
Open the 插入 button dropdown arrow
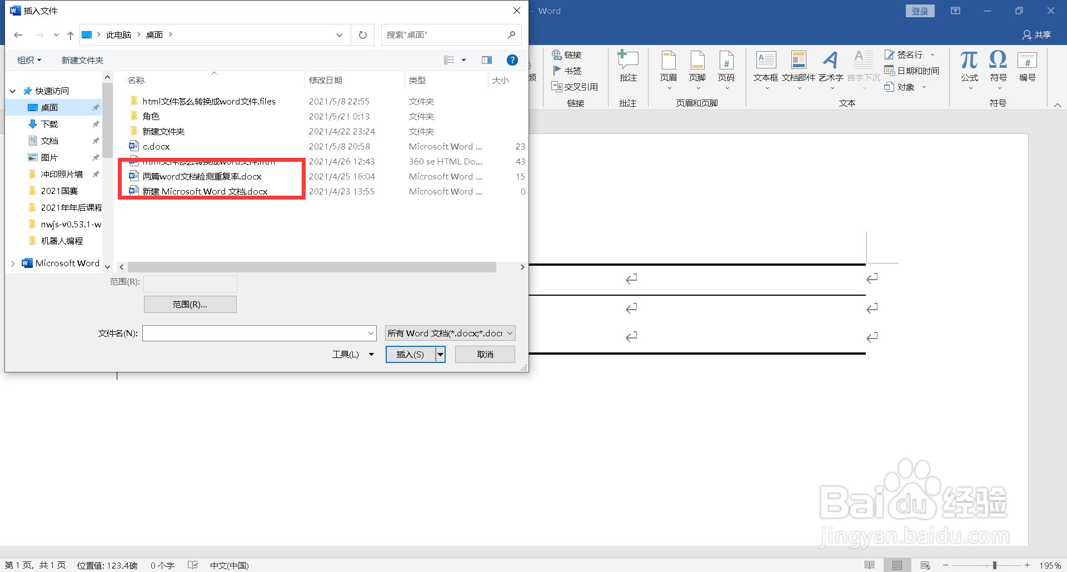pos(440,354)
